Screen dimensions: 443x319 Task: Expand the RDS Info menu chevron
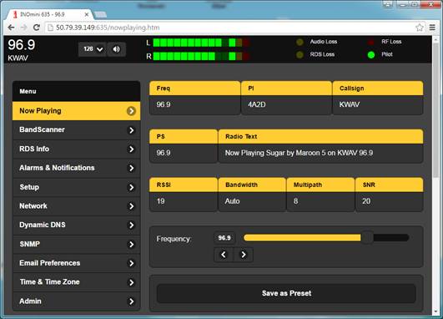pos(131,149)
